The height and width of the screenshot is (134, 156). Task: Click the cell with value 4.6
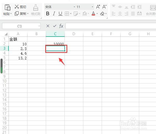pos(18,53)
